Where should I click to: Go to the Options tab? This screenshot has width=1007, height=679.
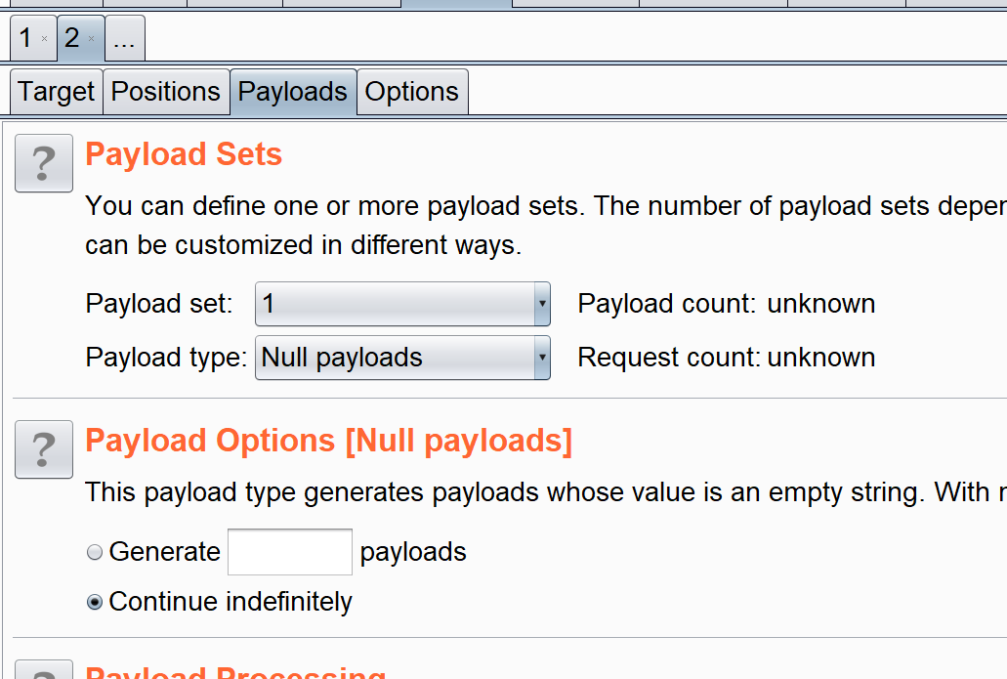point(412,92)
